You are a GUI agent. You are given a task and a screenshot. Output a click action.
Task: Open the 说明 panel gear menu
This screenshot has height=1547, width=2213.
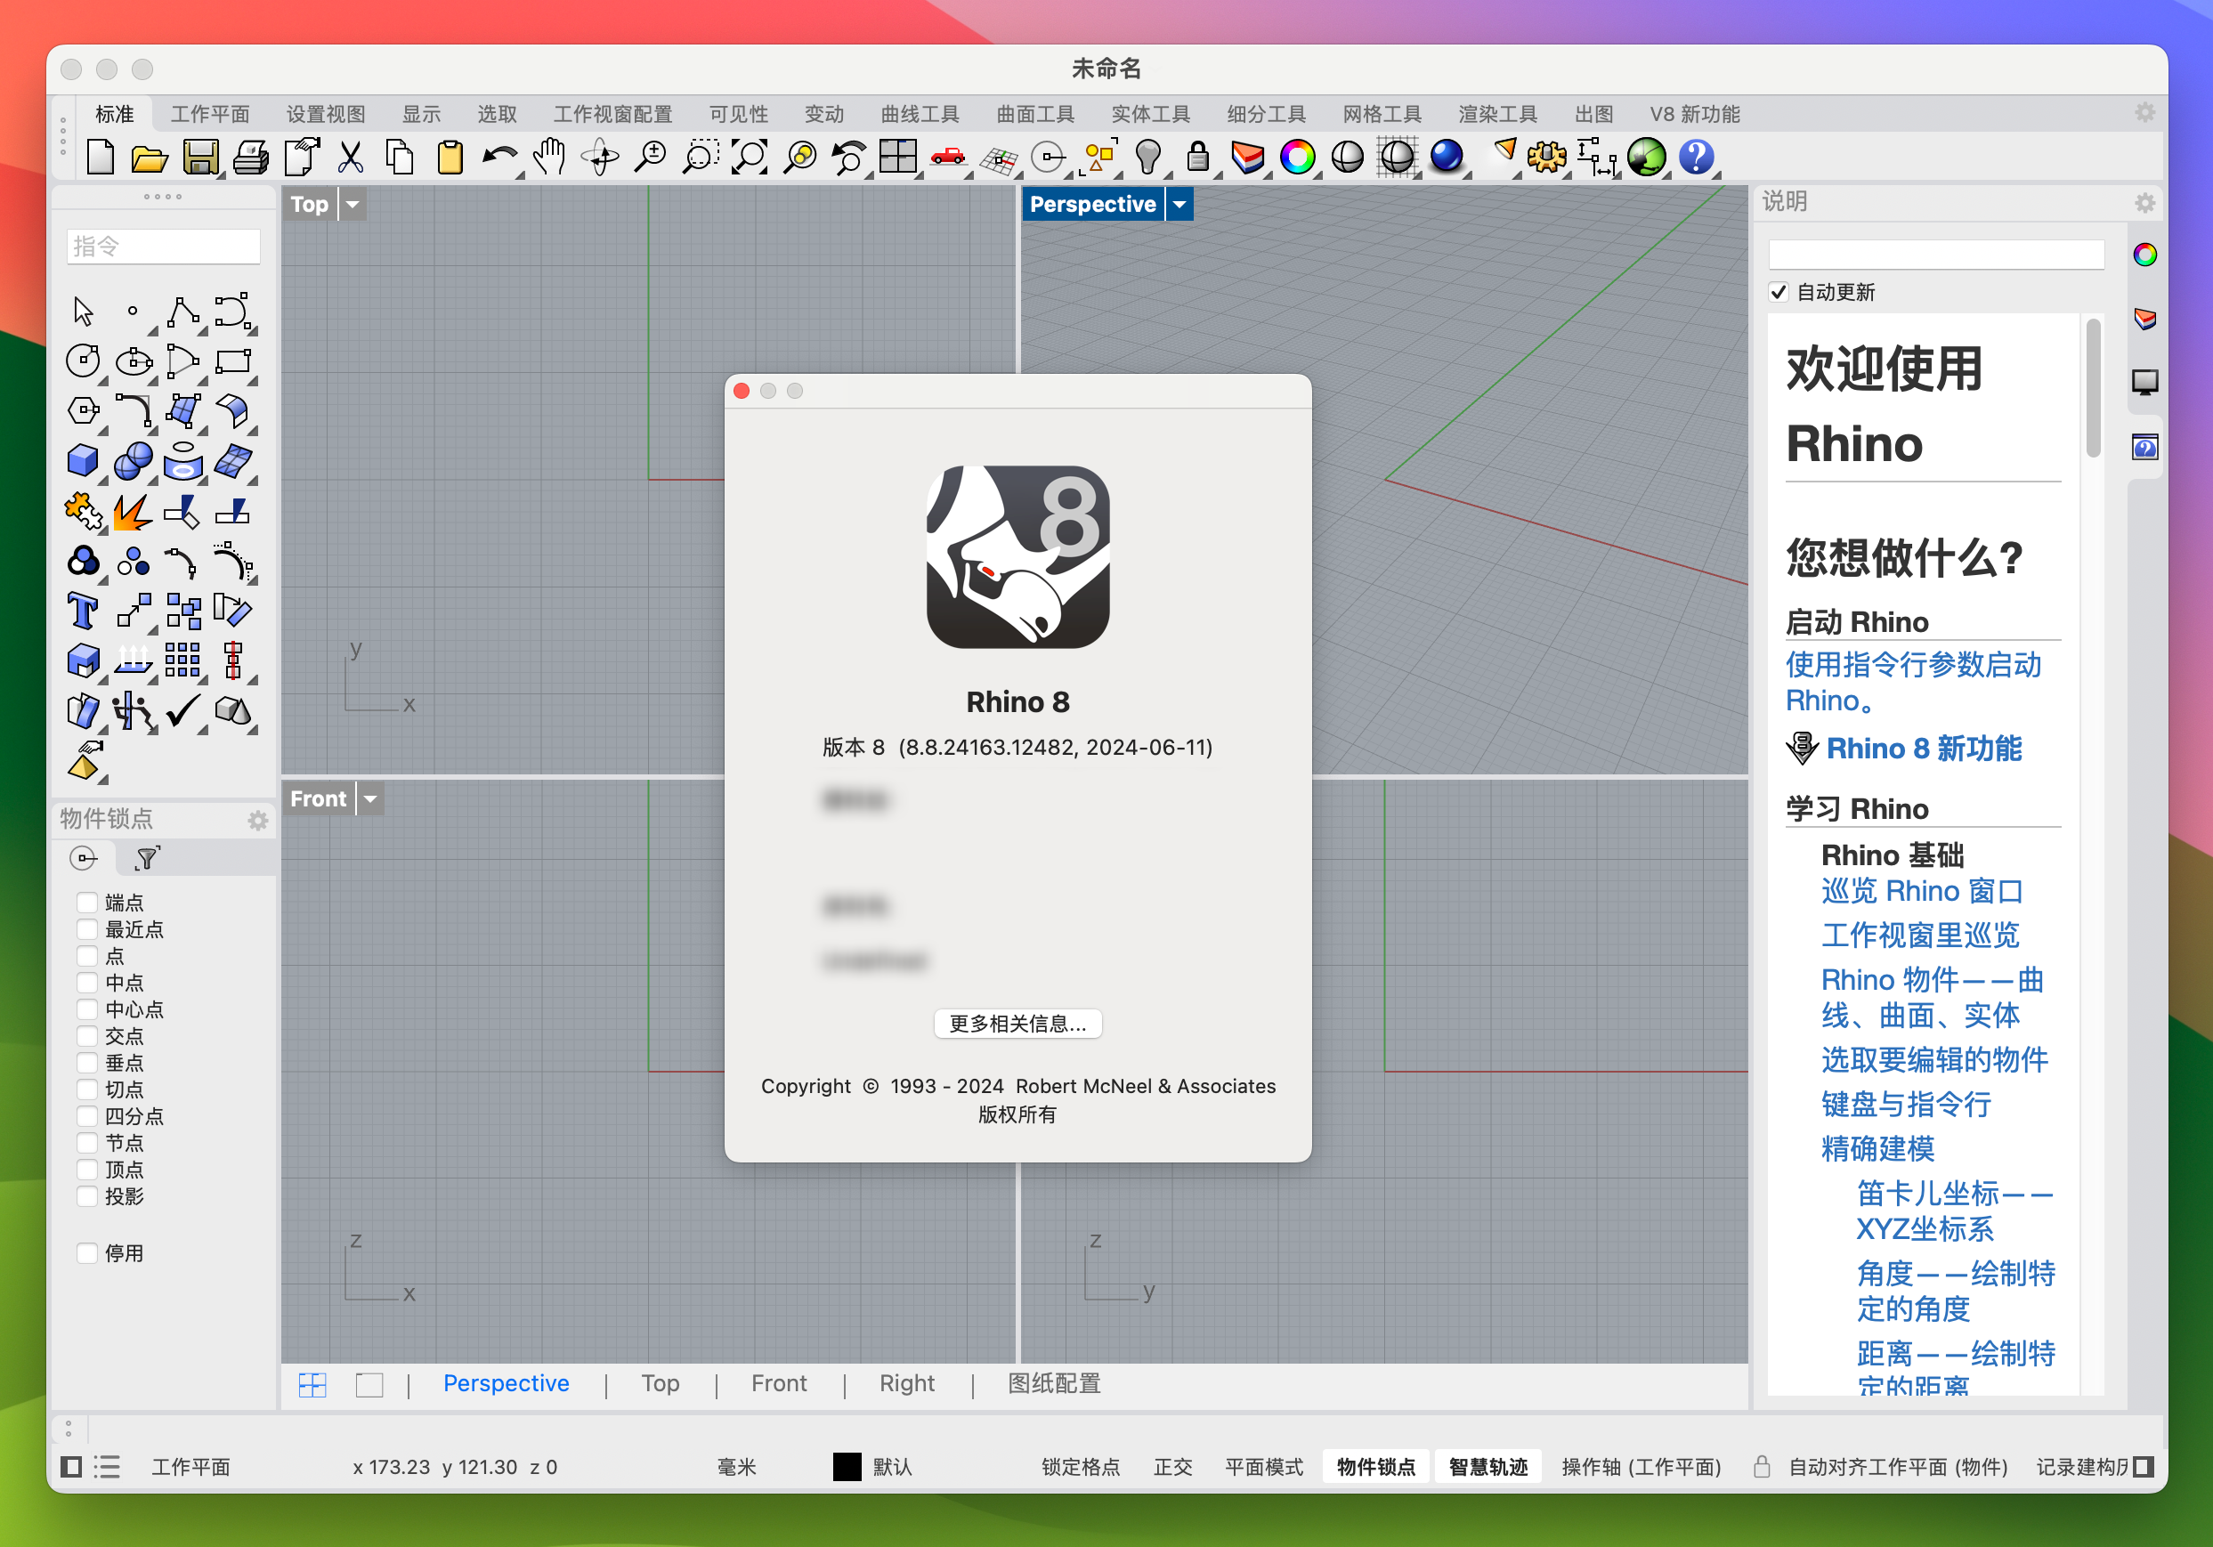click(2144, 203)
